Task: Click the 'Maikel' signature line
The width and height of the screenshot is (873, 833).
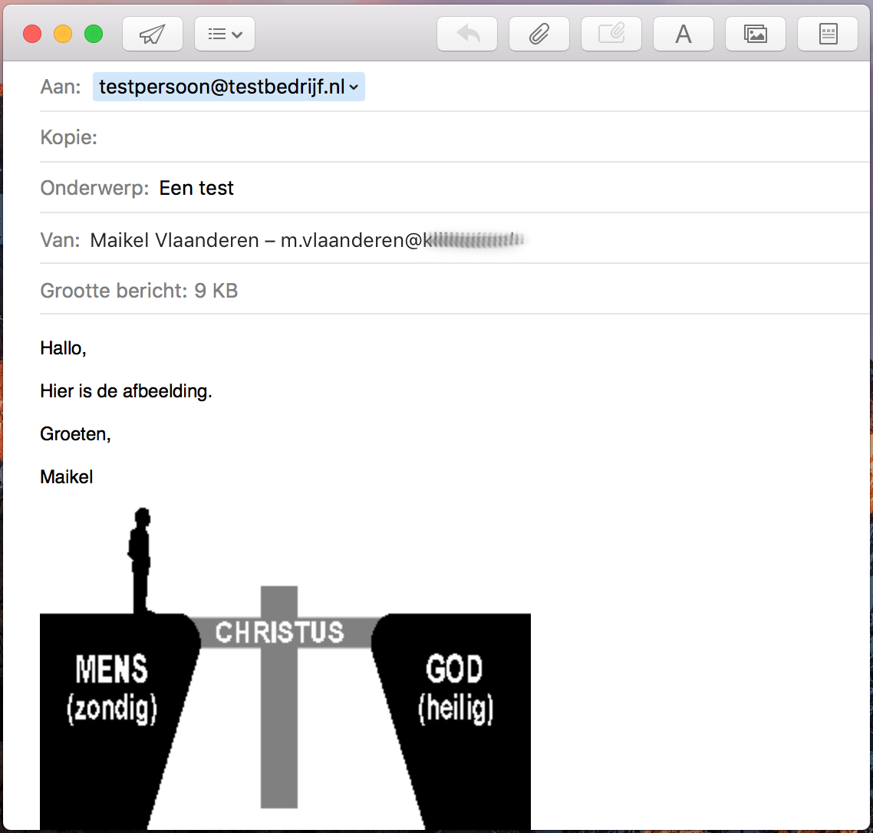Action: tap(66, 476)
